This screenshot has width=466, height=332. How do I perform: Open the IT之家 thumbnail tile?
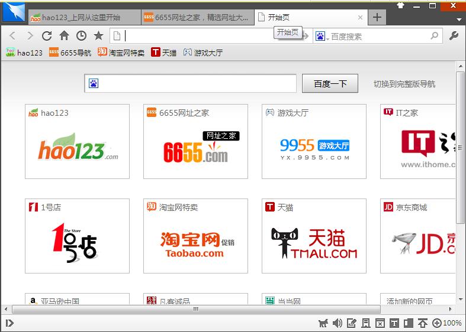[418, 141]
